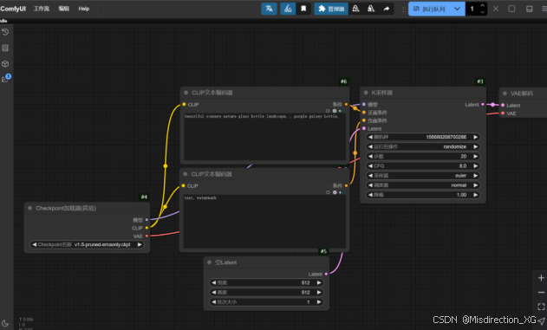Collapse the K采样器 node via its dot
This screenshot has width=547, height=330.
366,93
